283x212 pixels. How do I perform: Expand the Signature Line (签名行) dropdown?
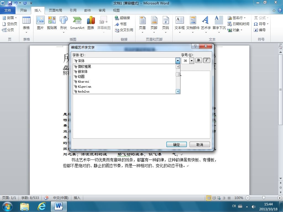coord(245,18)
